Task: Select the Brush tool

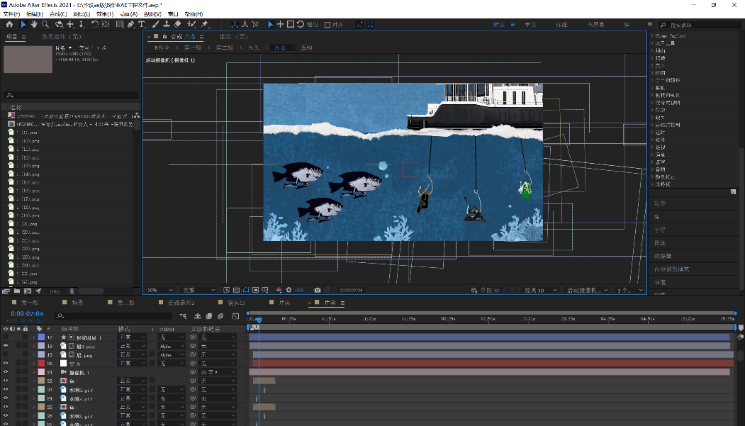Action: pyautogui.click(x=156, y=24)
